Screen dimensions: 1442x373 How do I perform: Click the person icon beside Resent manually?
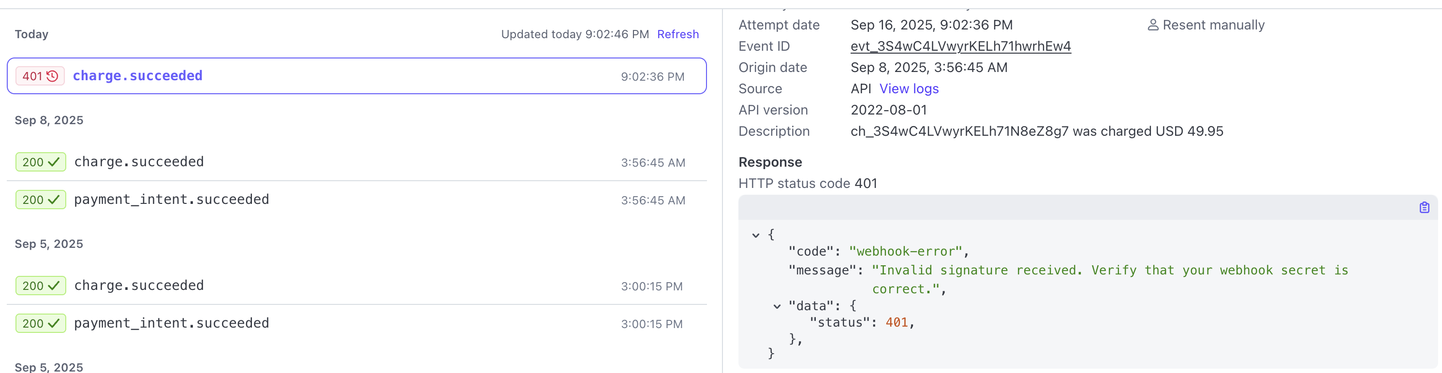pyautogui.click(x=1153, y=25)
